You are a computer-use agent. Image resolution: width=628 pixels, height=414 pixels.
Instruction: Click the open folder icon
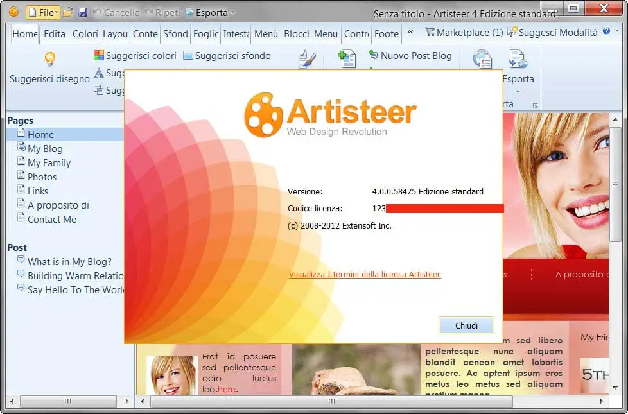click(x=67, y=12)
